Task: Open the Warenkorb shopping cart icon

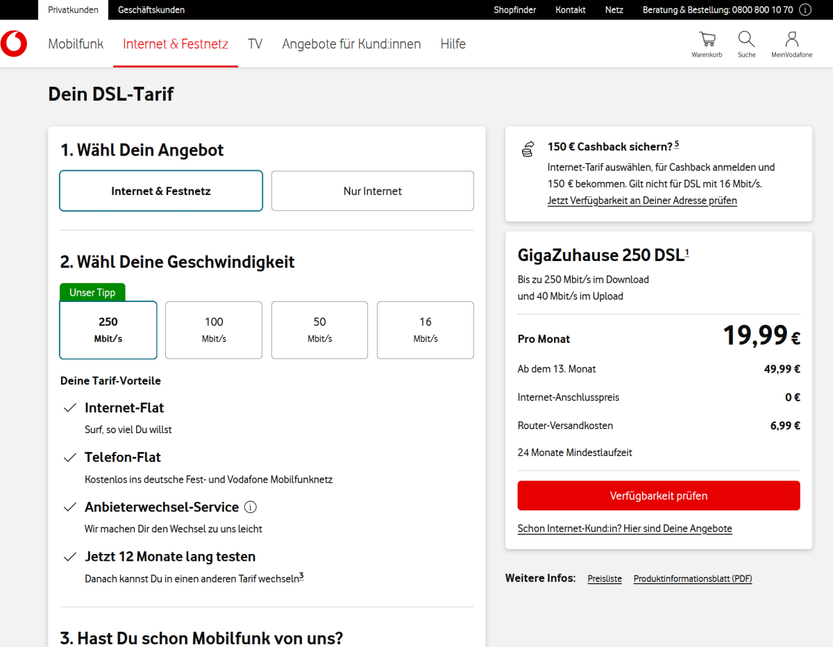Action: pyautogui.click(x=707, y=44)
